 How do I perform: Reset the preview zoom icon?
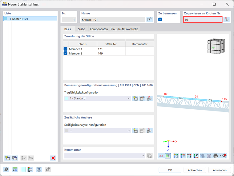click(x=224, y=156)
